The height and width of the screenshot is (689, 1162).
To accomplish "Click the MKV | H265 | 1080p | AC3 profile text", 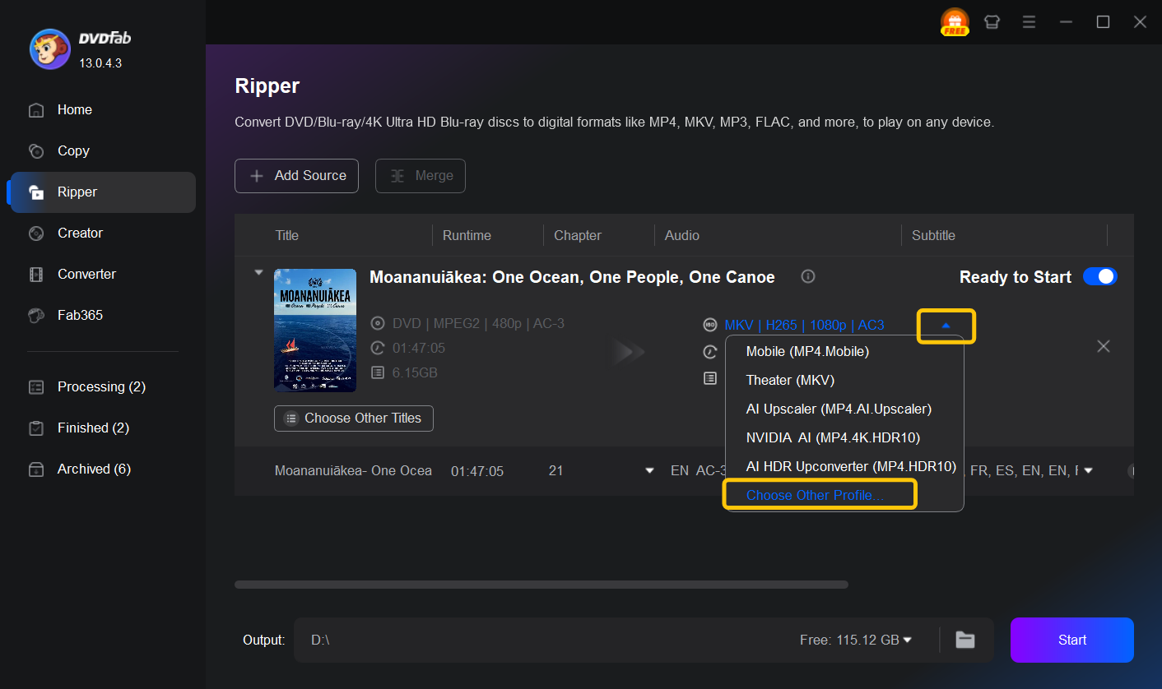I will click(x=804, y=325).
